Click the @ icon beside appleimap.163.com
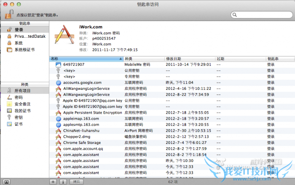 (x=59, y=119)
